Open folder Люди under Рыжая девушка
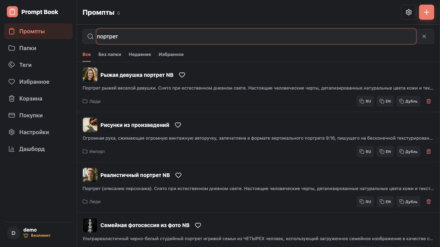This screenshot has width=440, height=247. coord(91,101)
